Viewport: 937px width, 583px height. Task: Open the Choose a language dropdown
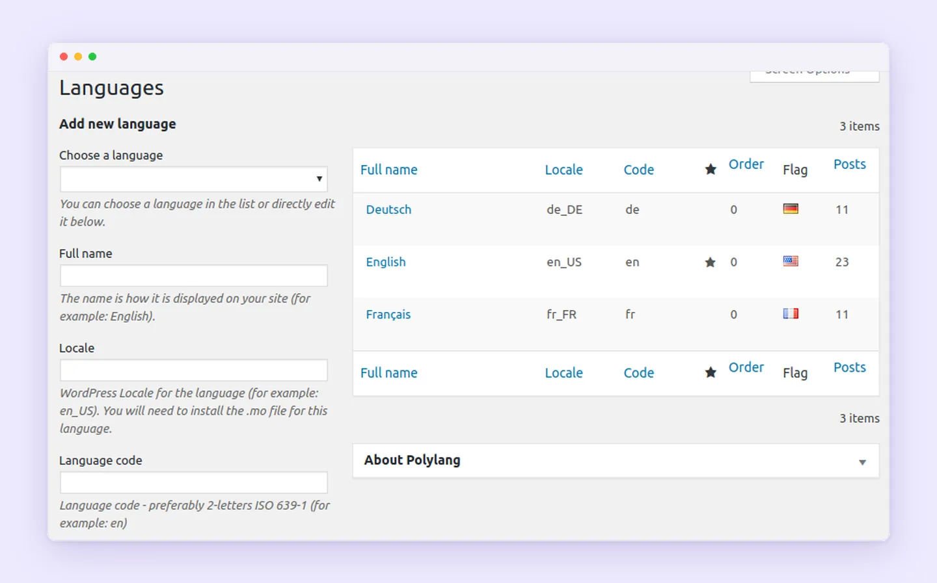click(194, 179)
